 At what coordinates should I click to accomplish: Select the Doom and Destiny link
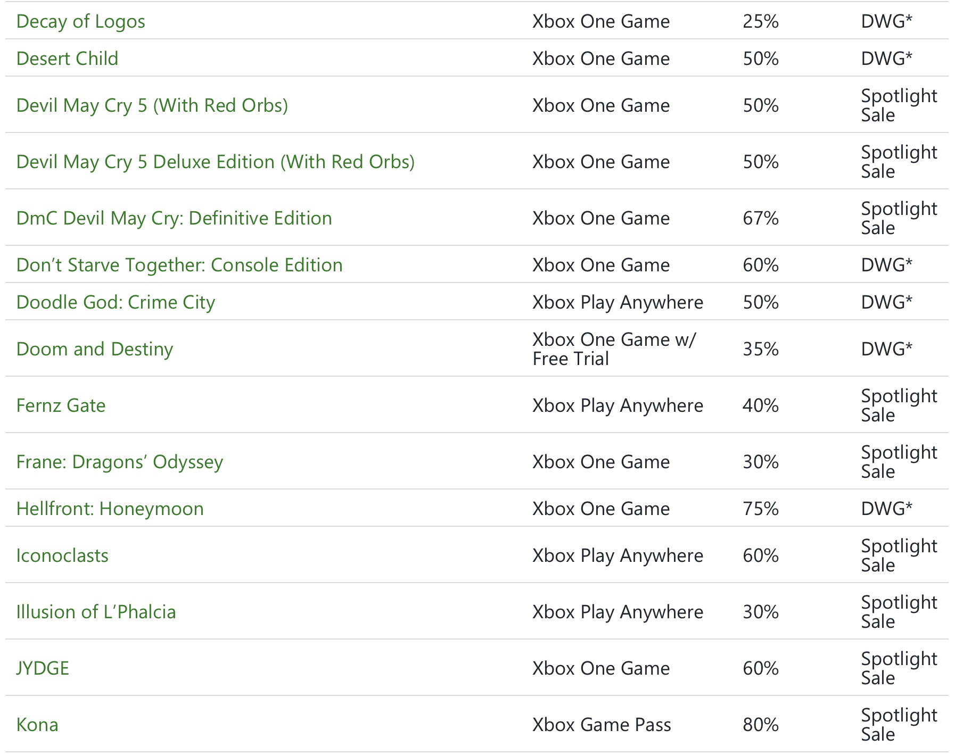pyautogui.click(x=95, y=349)
